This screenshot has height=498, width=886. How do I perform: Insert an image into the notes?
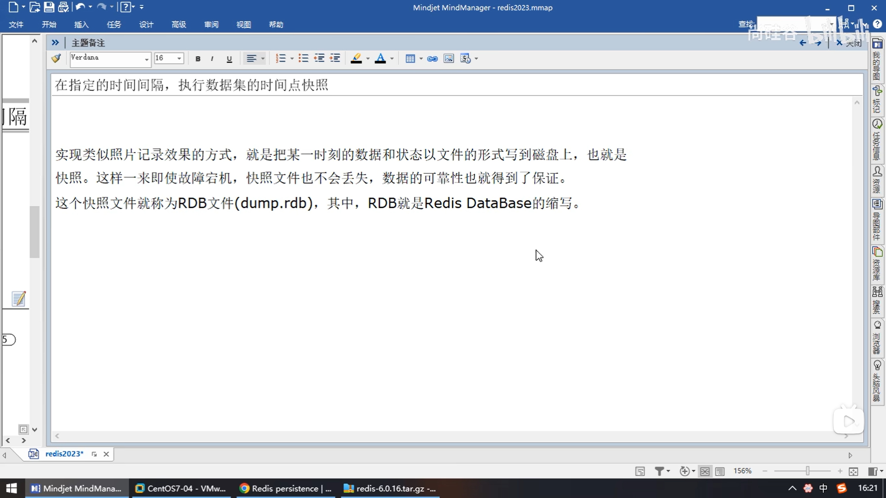point(449,59)
